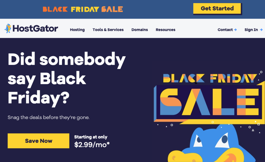Click the asterisk after the monthly price
Image resolution: width=265 pixels, height=162 pixels.
click(108, 143)
